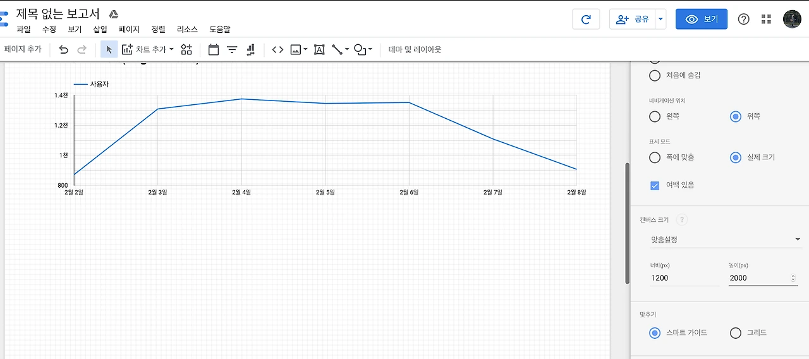Click the blue 보기 view button
Image resolution: width=809 pixels, height=359 pixels.
[702, 19]
